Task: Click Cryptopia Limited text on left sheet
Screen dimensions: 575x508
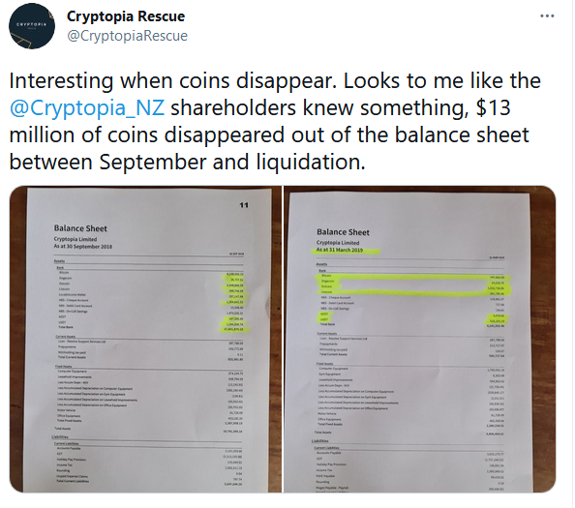Action: coord(76,239)
